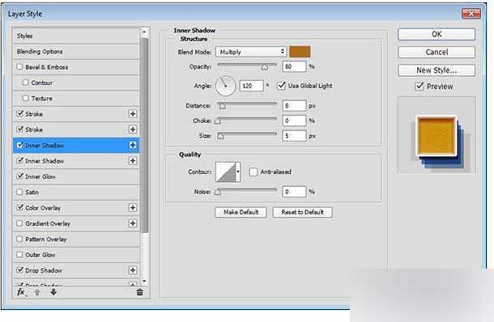
Task: Open the orange shadow color swatch
Action: (x=300, y=52)
